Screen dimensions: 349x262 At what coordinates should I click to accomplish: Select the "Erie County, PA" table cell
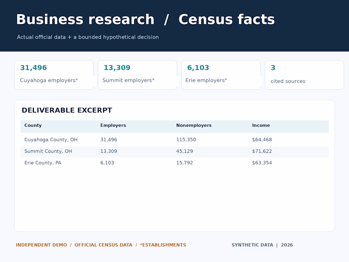coord(43,163)
